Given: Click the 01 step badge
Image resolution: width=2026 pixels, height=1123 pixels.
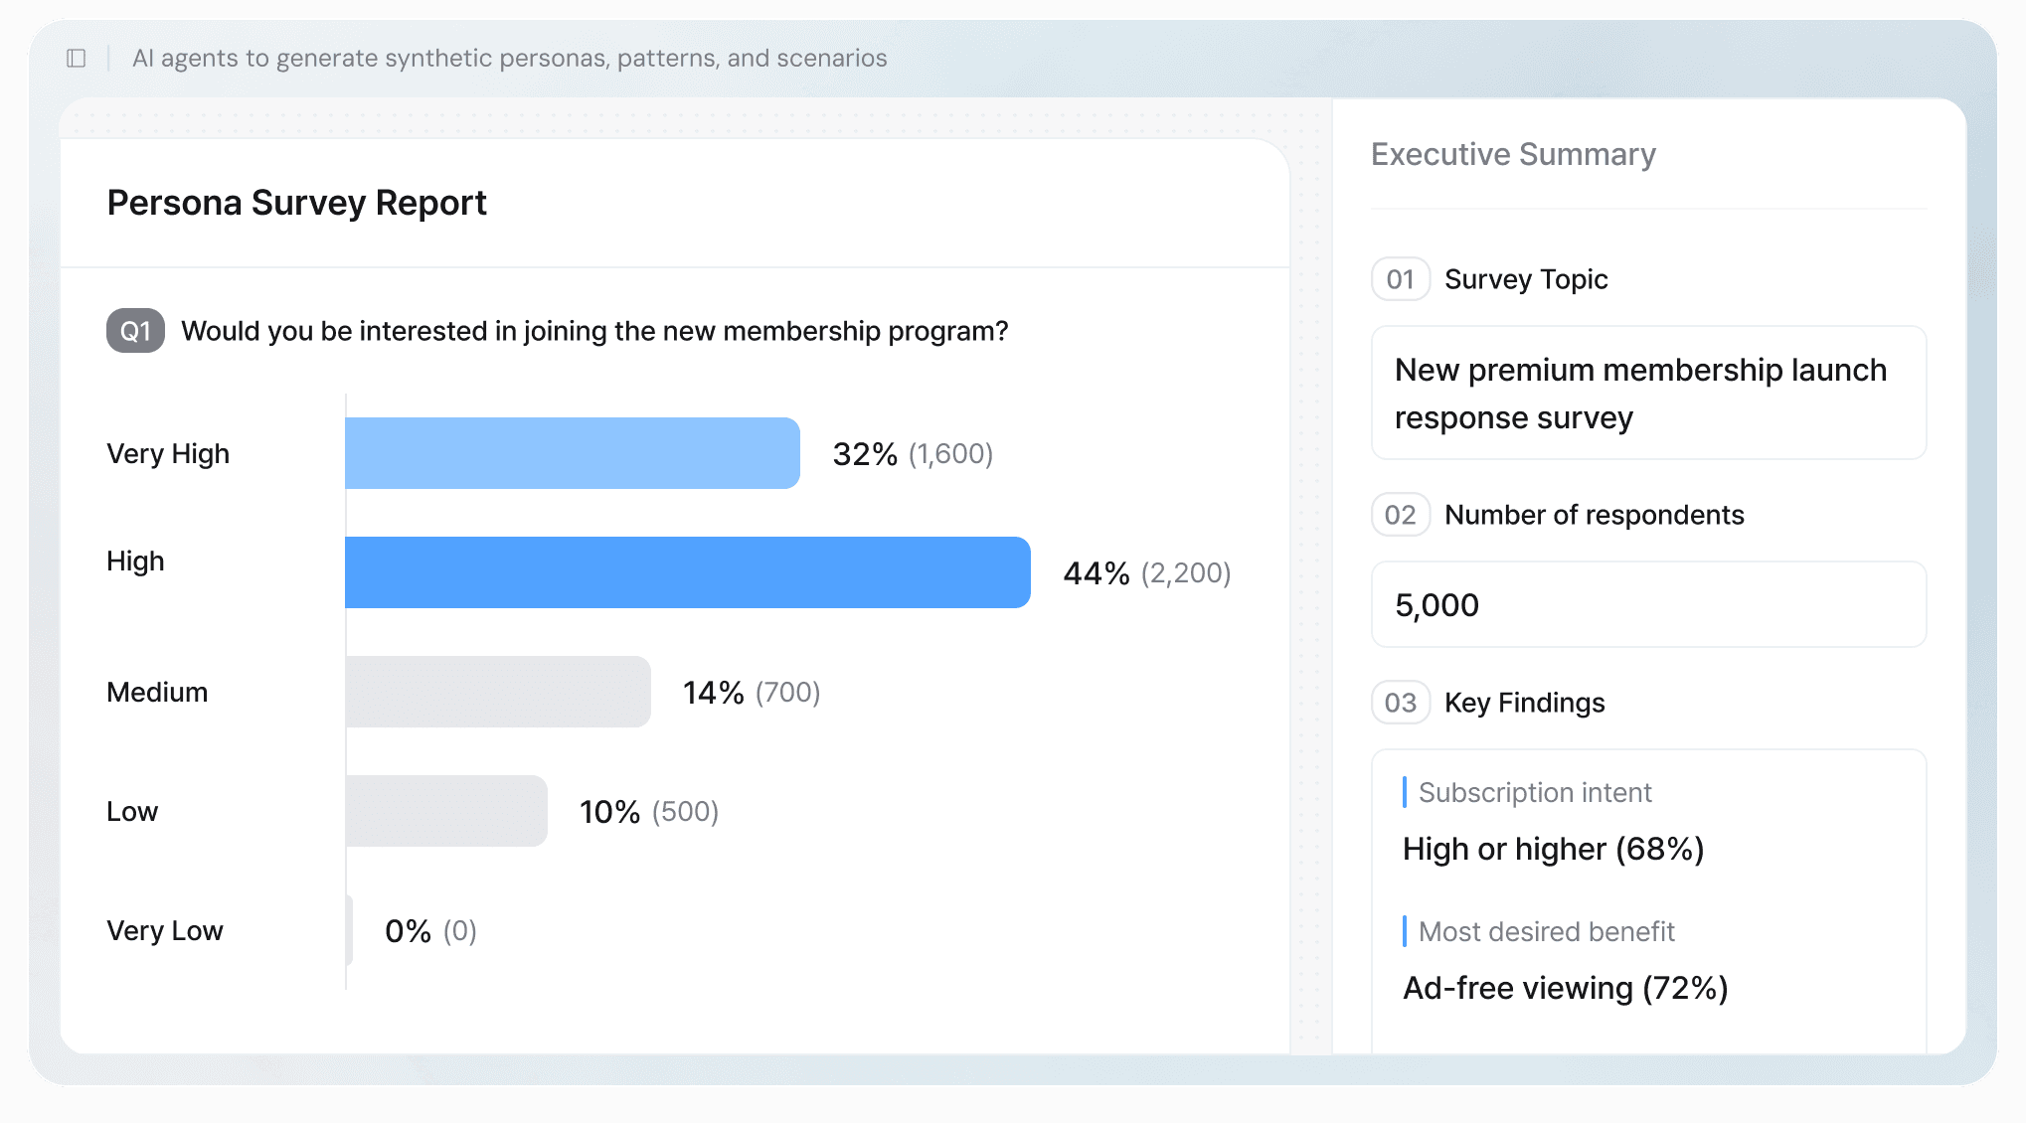Looking at the screenshot, I should click(x=1400, y=279).
